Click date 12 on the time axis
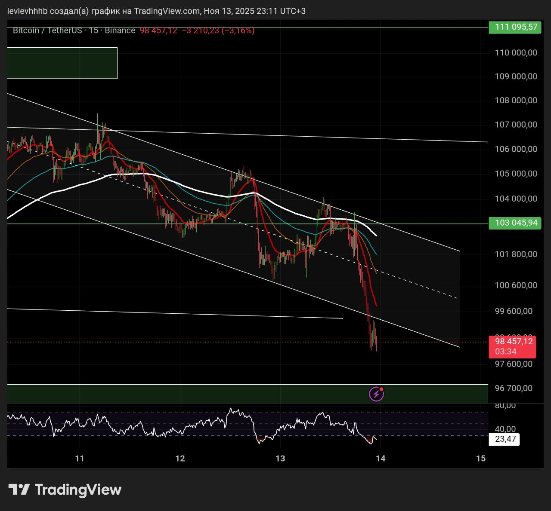This screenshot has height=511, width=551. click(x=180, y=459)
